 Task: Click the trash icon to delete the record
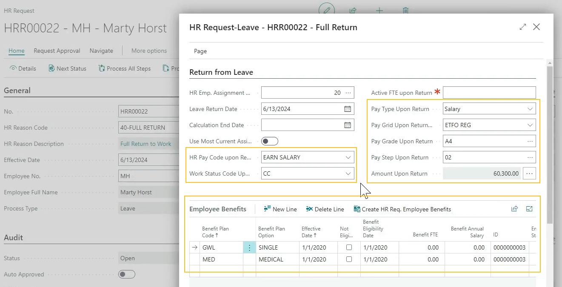tap(405, 11)
